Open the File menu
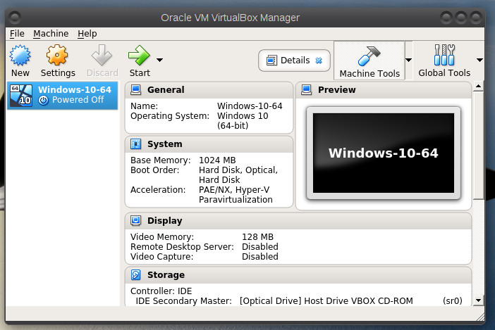The height and width of the screenshot is (330, 495). (17, 33)
